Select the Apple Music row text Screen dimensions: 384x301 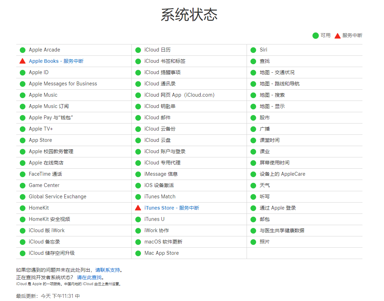coord(43,95)
